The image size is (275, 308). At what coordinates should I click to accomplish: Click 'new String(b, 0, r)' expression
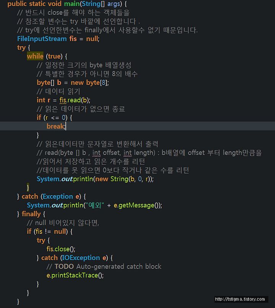click(x=123, y=179)
